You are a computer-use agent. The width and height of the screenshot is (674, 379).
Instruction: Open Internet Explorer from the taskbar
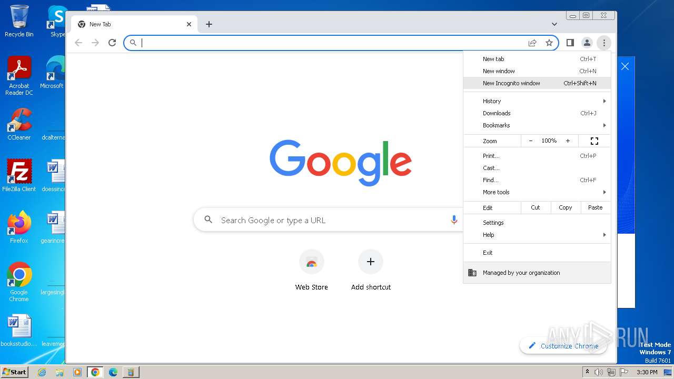[42, 372]
